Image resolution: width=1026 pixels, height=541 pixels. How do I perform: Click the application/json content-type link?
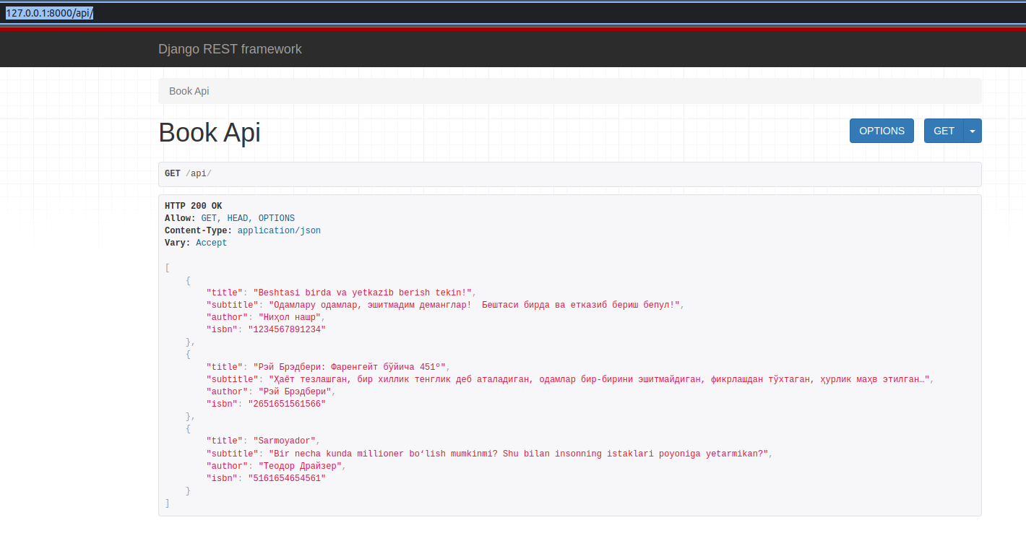pyautogui.click(x=279, y=230)
